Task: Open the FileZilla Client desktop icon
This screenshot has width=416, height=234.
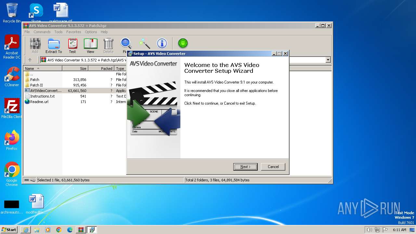Action: (12, 109)
